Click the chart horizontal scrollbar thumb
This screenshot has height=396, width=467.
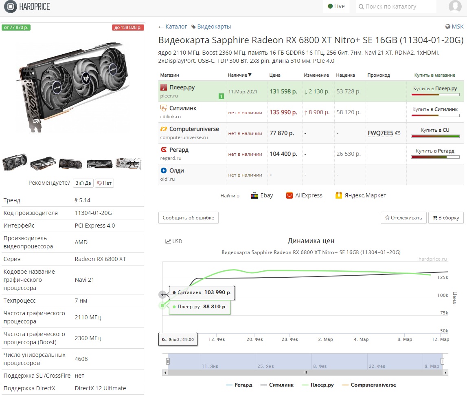pos(305,372)
